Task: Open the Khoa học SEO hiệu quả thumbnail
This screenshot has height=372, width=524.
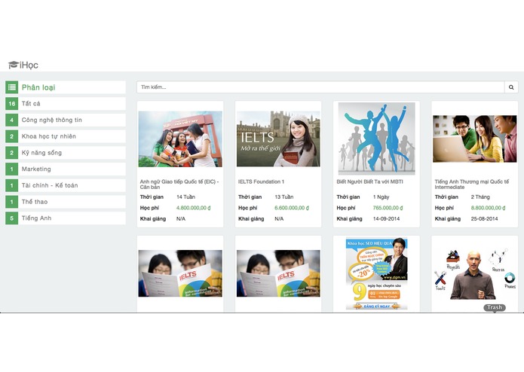Action: coord(377,273)
